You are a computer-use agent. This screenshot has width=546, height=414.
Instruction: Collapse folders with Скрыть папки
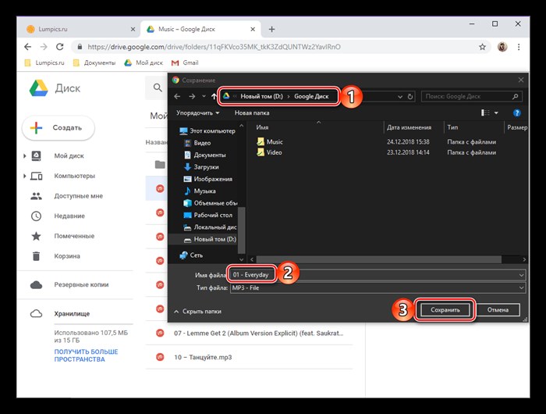197,312
